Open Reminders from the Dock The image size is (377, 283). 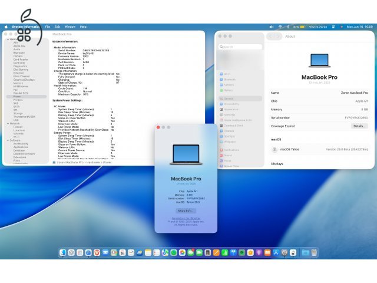click(157, 252)
